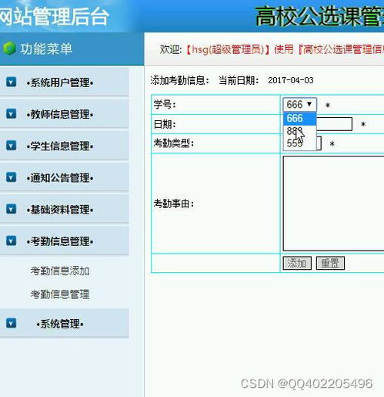Screen dimensions: 384x397
Task: Select option 666 in the dropdown list
Action: click(299, 119)
